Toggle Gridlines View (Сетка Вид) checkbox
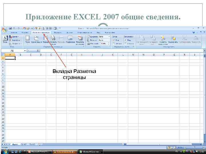The width and height of the screenshot is (206, 154). pyautogui.click(x=114, y=40)
